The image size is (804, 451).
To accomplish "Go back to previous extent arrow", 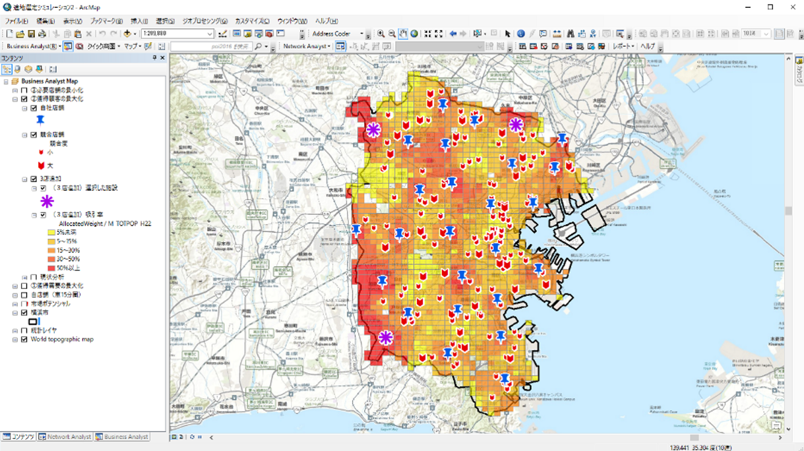I will (x=452, y=34).
